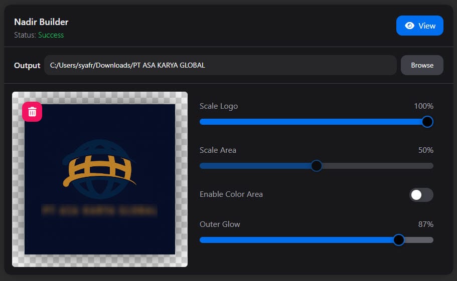457x281 pixels.
Task: Click the Output label
Action: tap(27, 66)
